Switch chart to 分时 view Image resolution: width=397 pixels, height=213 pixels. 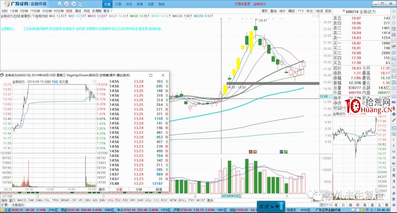[4, 11]
